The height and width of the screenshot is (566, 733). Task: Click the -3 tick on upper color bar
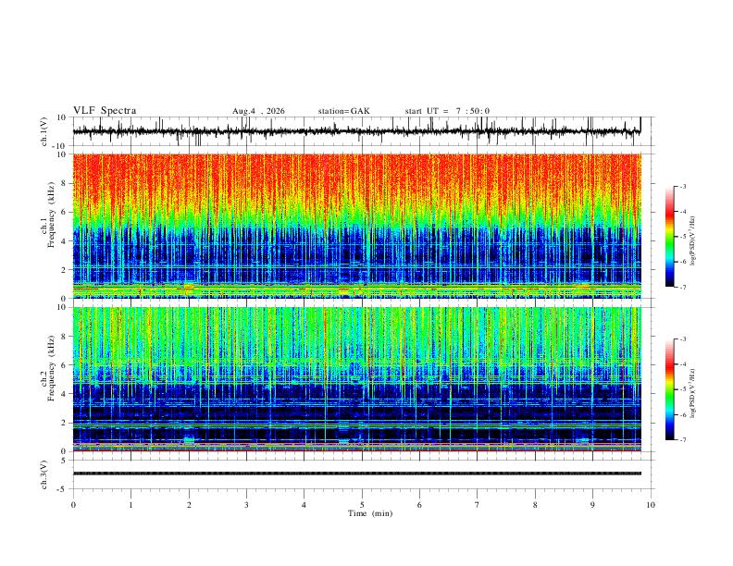(683, 186)
